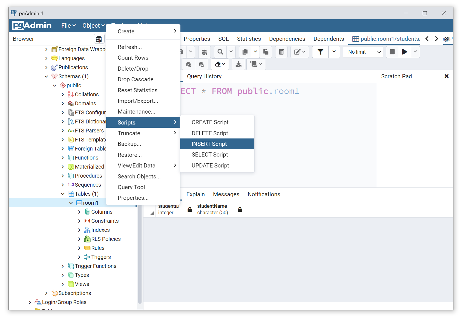Expand the Constraints tree node
The height and width of the screenshot is (324, 466).
pos(79,221)
